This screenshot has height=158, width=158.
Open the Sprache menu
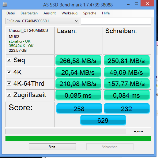tap(90, 13)
